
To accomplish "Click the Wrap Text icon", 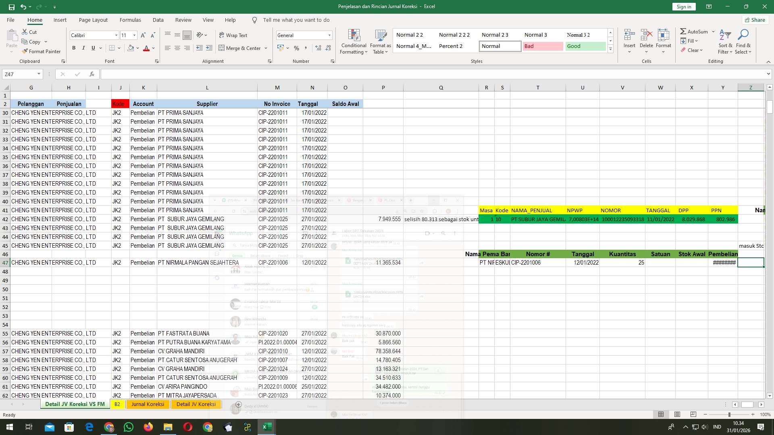I will (234, 35).
